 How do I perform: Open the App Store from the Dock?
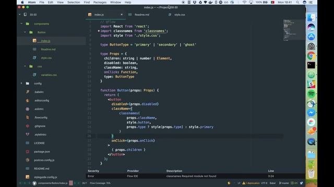[311, 37]
